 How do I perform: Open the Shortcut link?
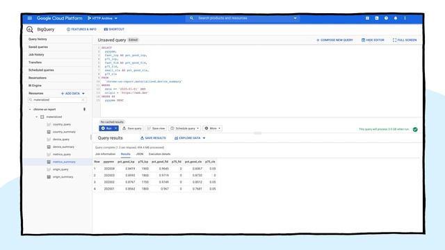coord(114,29)
